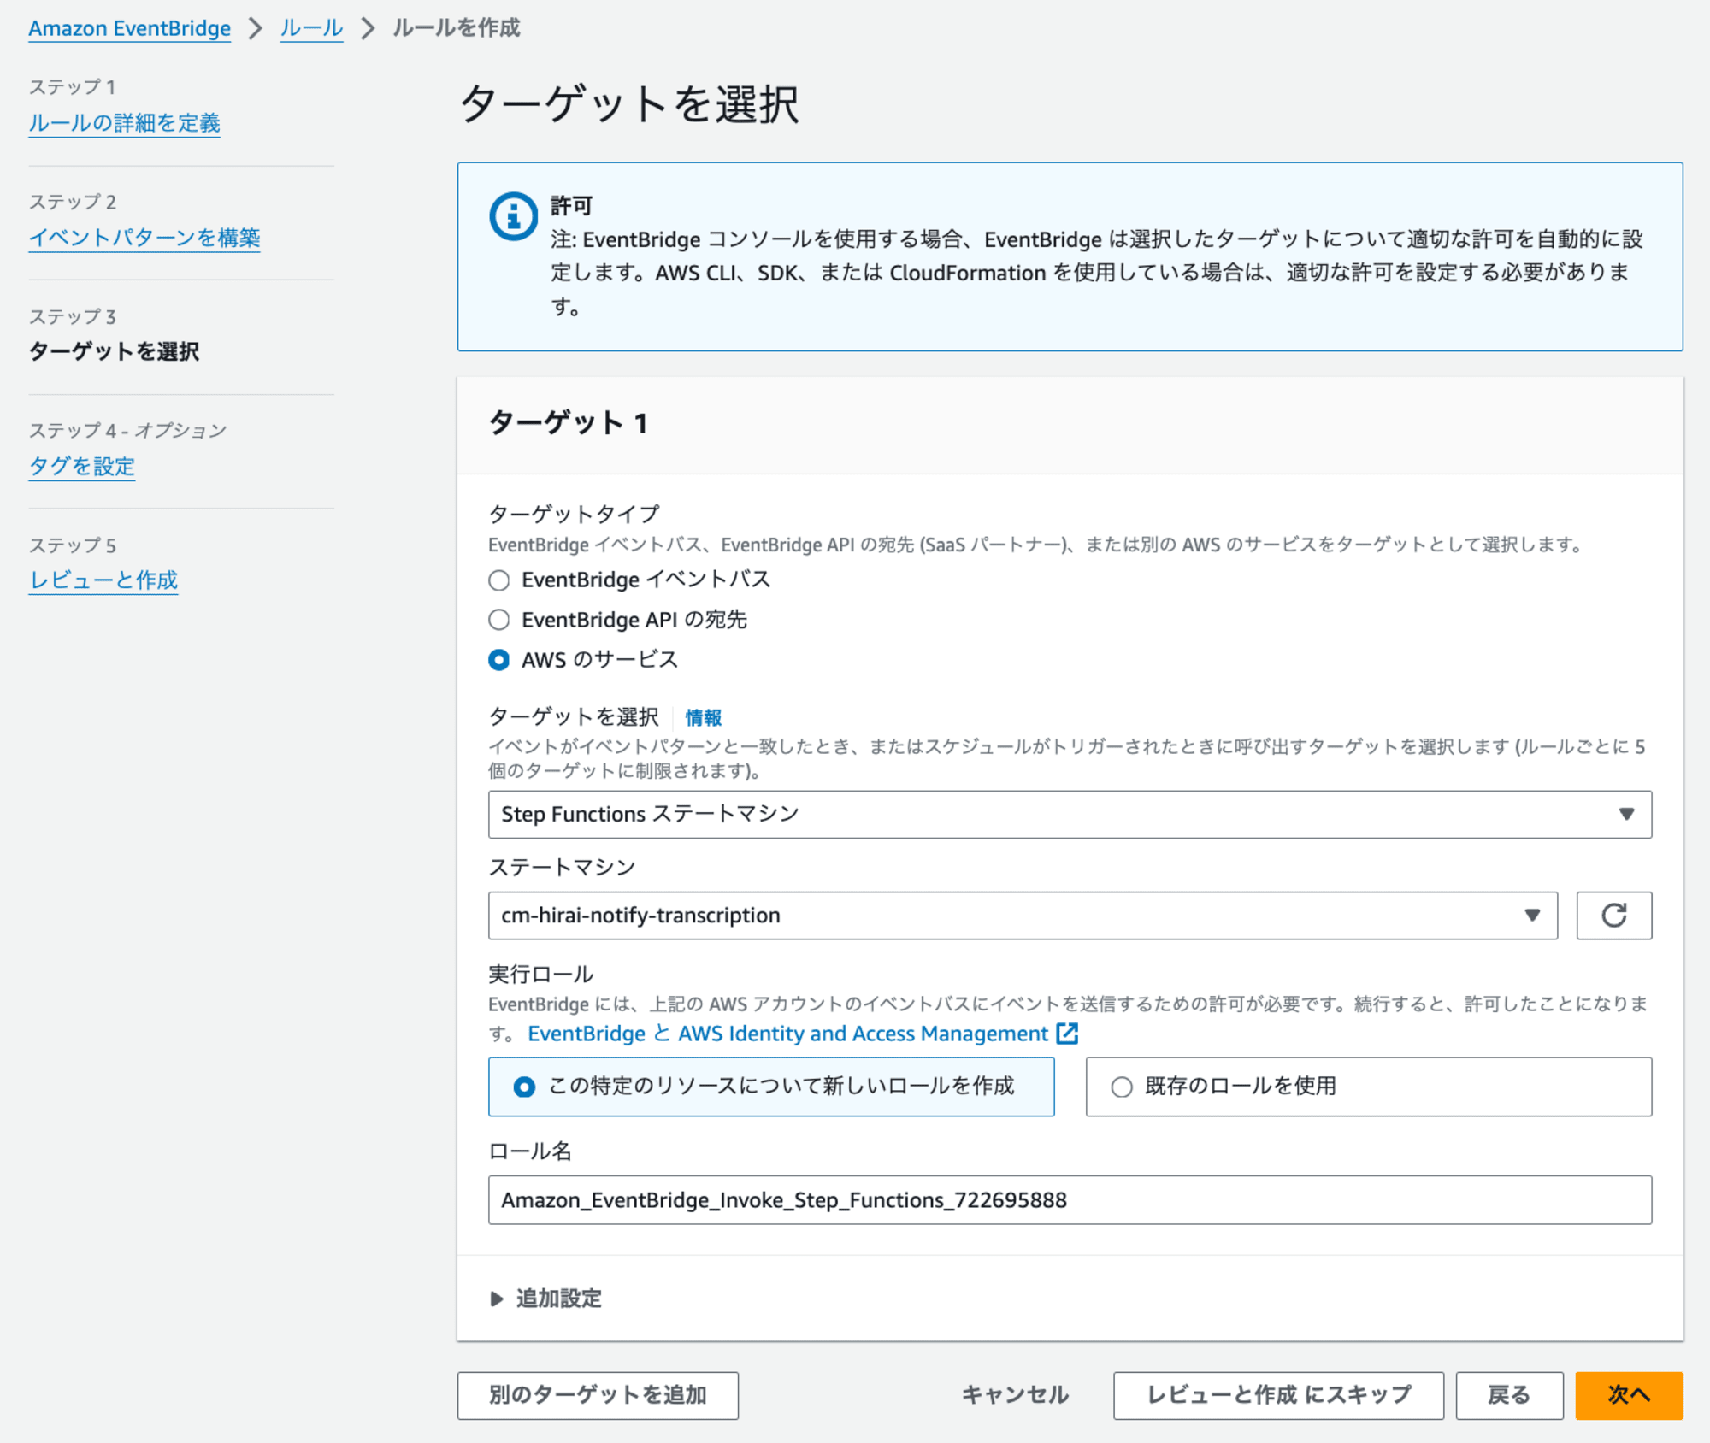Click レビューと作成 にスキップ button
Viewport: 1710px width, 1443px height.
coord(1278,1395)
